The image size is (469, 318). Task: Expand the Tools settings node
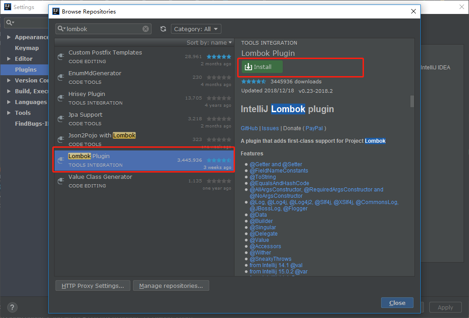(9, 113)
